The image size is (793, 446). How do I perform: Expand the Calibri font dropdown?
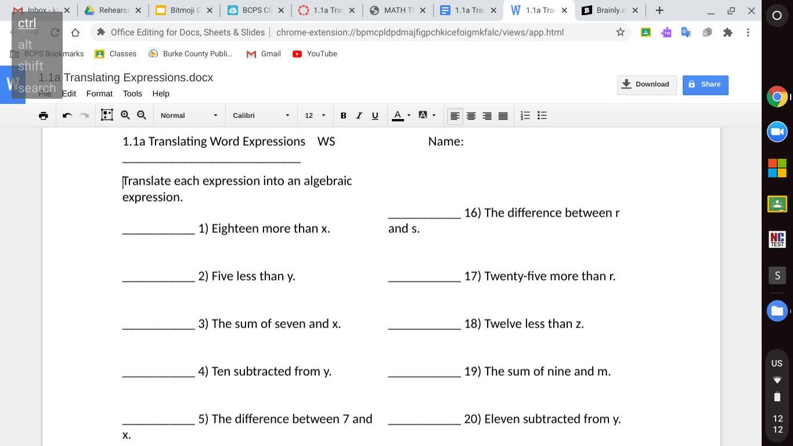(261, 116)
